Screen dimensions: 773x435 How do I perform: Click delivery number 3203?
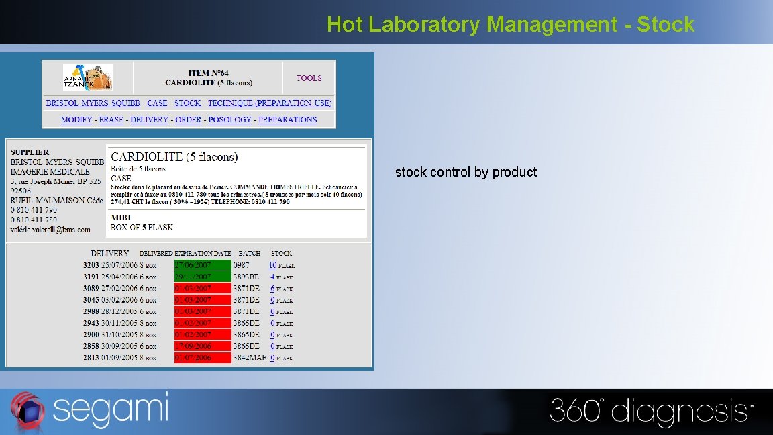pos(91,265)
